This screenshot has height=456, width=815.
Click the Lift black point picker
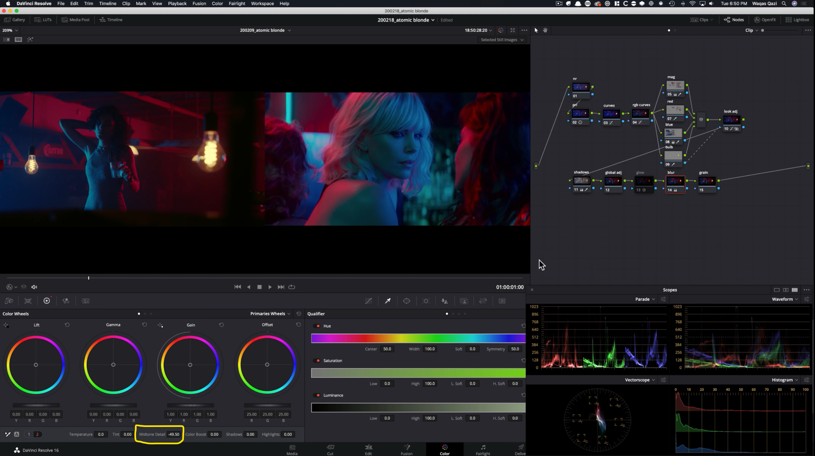tap(6, 325)
